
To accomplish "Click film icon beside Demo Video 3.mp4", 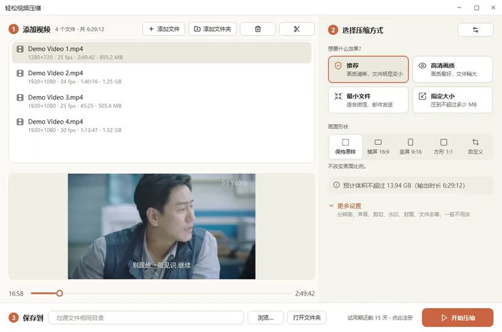I will click(20, 98).
